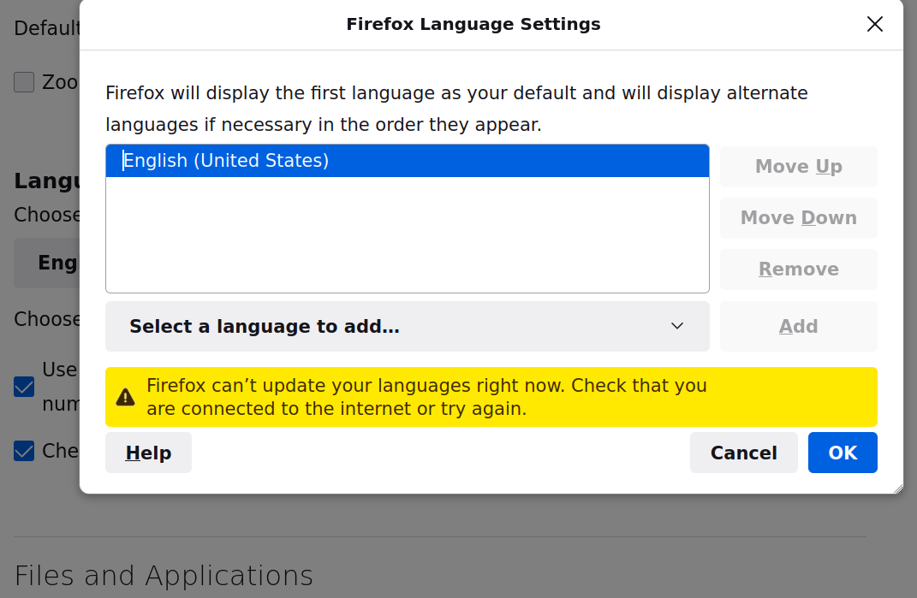
Task: Toggle the Zoom text only checkbox
Action: pos(24,82)
